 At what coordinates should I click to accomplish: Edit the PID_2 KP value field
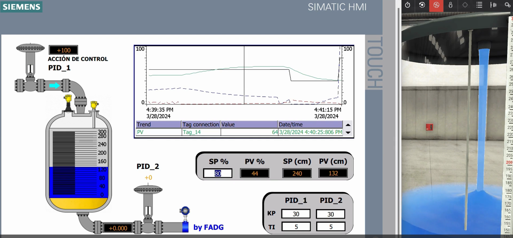pos(330,214)
